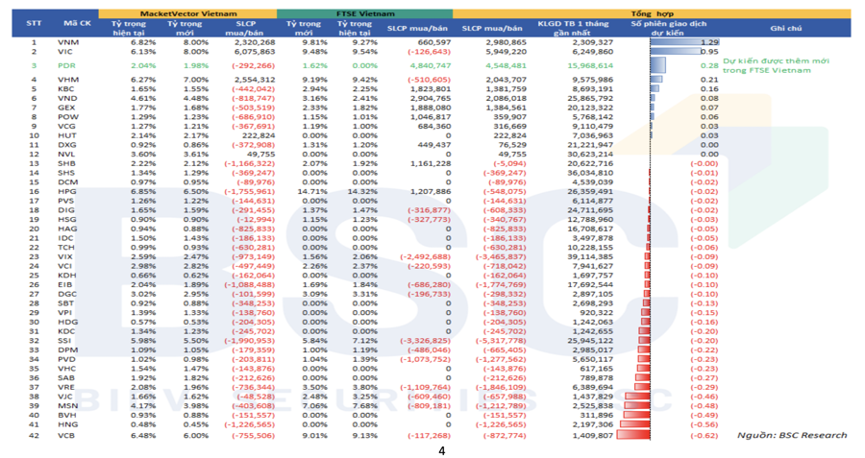Click the HPG stock code

coord(67,191)
